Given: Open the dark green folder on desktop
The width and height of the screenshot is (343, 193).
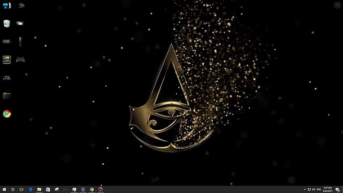Looking at the screenshot, I should (x=6, y=96).
